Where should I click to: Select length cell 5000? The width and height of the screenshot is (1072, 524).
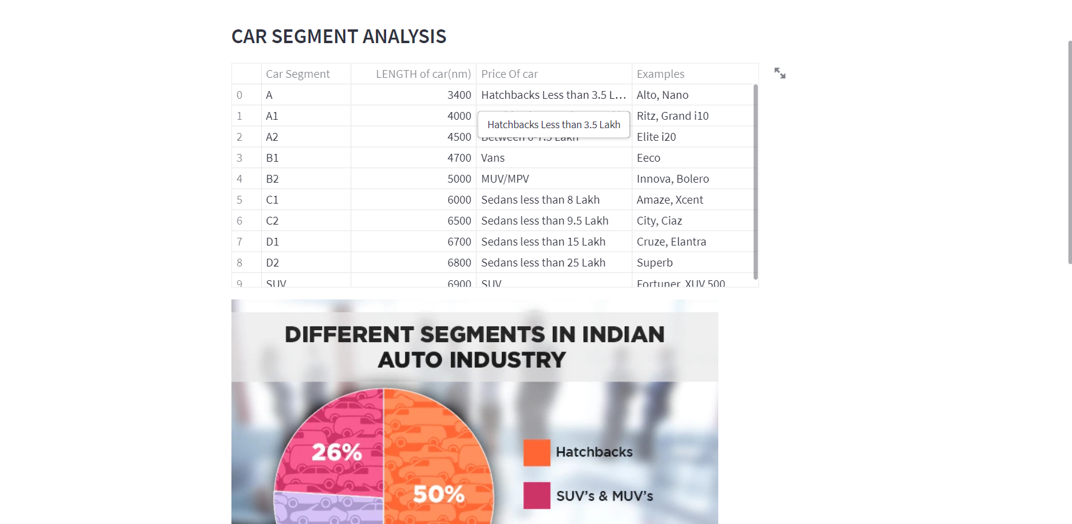(x=414, y=178)
